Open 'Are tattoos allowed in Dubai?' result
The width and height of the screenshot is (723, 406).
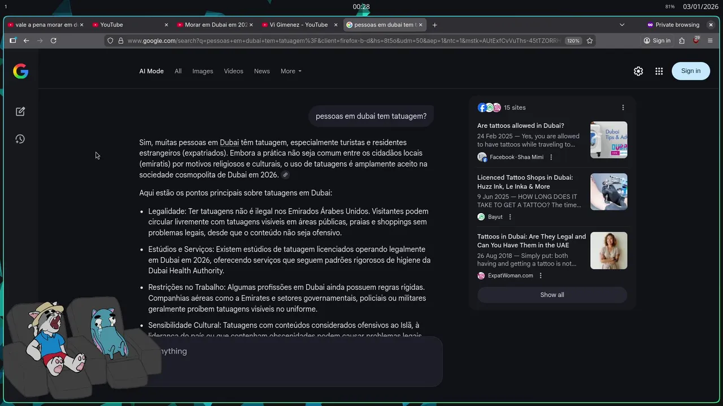(521, 126)
